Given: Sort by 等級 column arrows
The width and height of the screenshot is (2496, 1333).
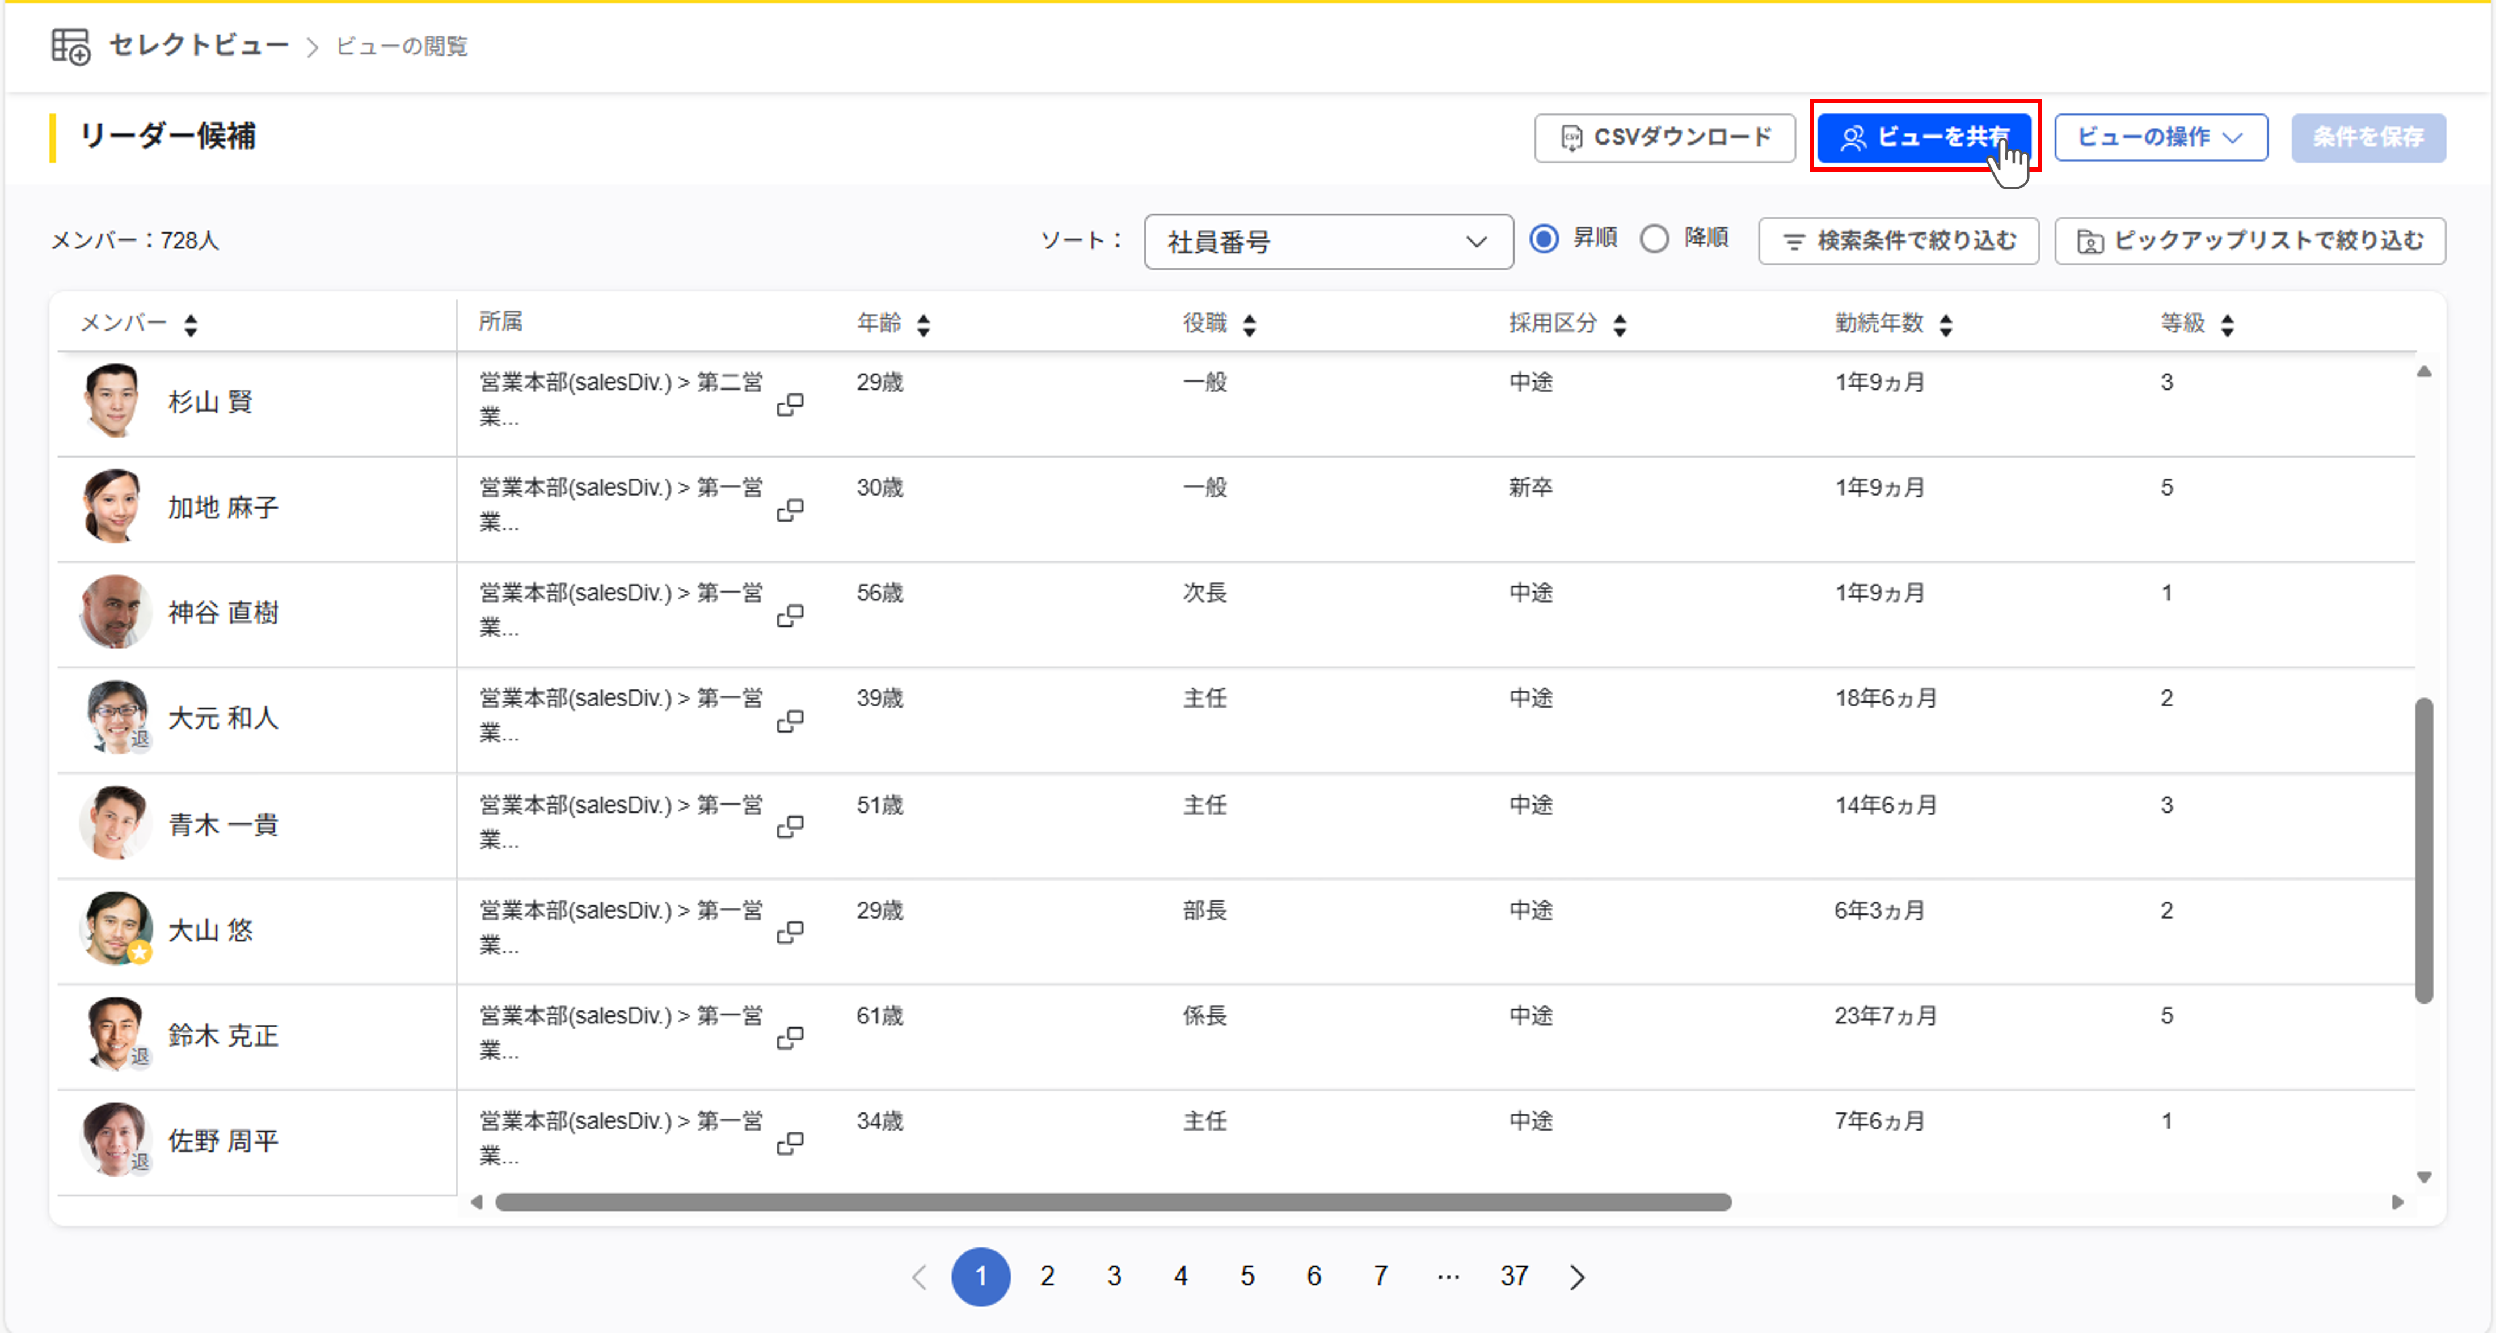Looking at the screenshot, I should coord(2228,324).
